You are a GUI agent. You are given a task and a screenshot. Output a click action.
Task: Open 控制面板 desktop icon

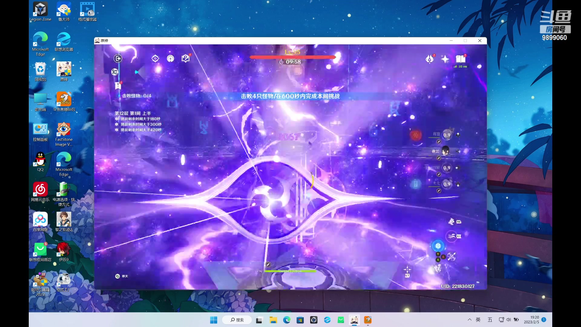click(x=40, y=132)
